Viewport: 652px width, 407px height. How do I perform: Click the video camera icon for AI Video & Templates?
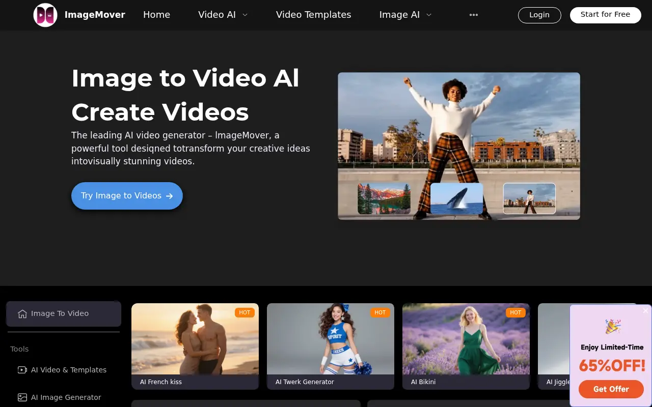pyautogui.click(x=22, y=370)
